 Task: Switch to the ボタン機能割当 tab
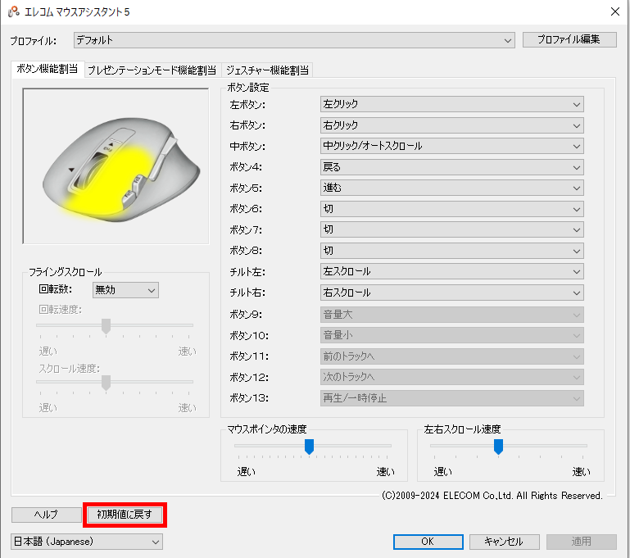pyautogui.click(x=47, y=69)
